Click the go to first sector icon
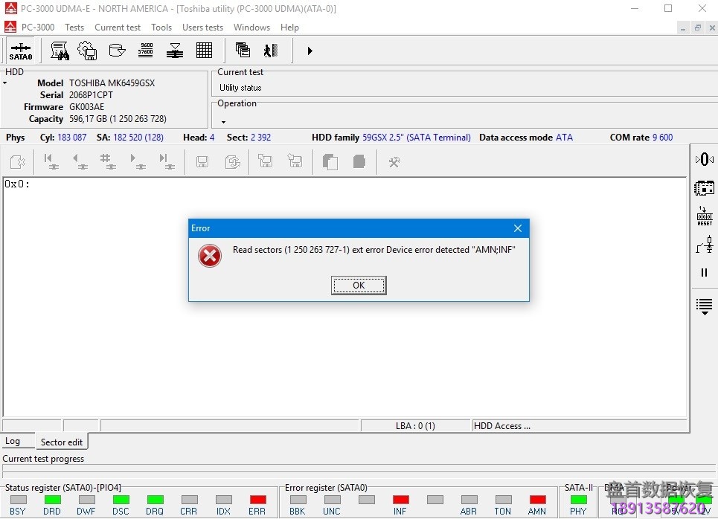Viewport: 718px width, 519px height. coord(50,161)
